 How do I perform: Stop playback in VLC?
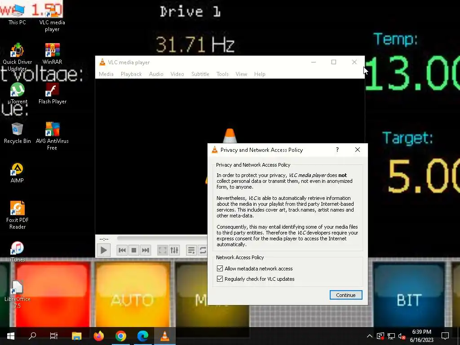134,250
